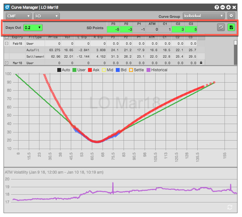Edit the C3 SD point value 5
The image size is (242, 217).
click(191, 29)
